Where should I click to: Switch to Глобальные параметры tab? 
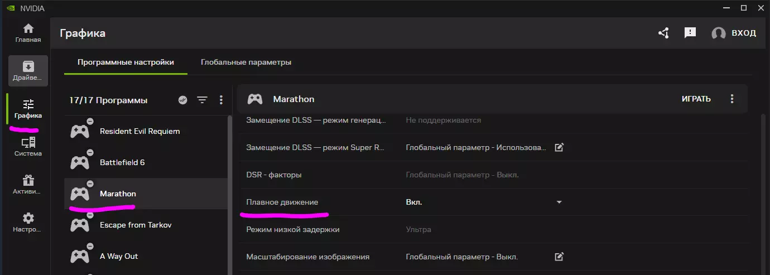tap(246, 62)
